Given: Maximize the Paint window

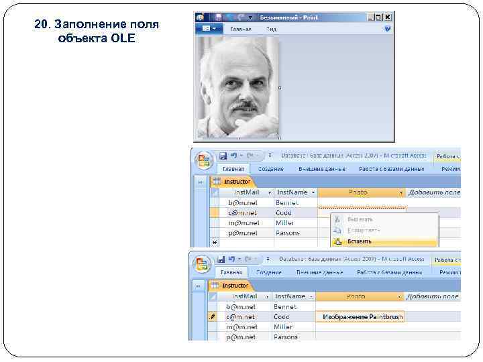Looking at the screenshot, I should pyautogui.click(x=378, y=17).
